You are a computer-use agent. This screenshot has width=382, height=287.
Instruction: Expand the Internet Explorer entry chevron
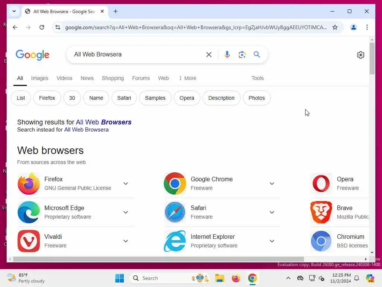(x=272, y=241)
